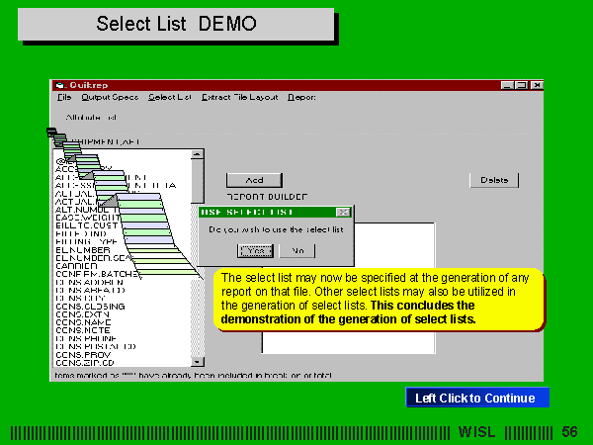Image resolution: width=593 pixels, height=445 pixels.
Task: Minimize the Quikrep window
Action: (x=506, y=86)
